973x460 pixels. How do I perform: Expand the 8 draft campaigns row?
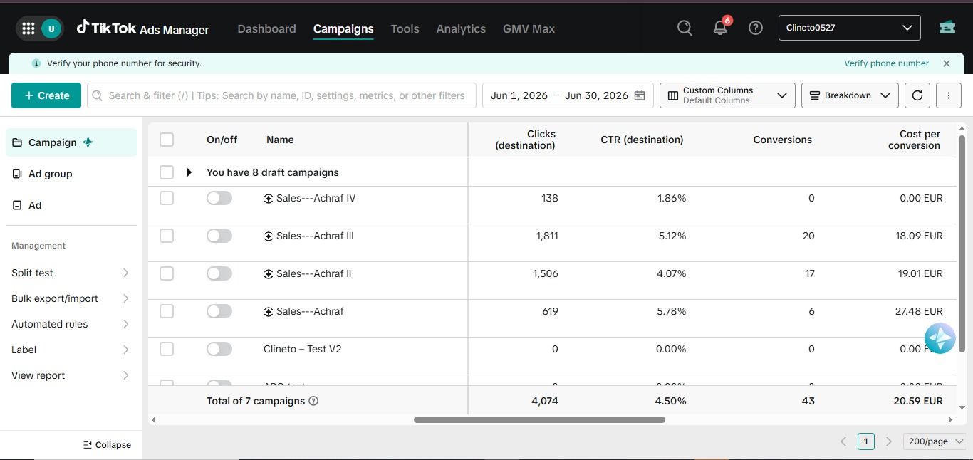pos(189,172)
